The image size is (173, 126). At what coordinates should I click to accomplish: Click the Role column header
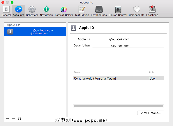[x=152, y=72]
